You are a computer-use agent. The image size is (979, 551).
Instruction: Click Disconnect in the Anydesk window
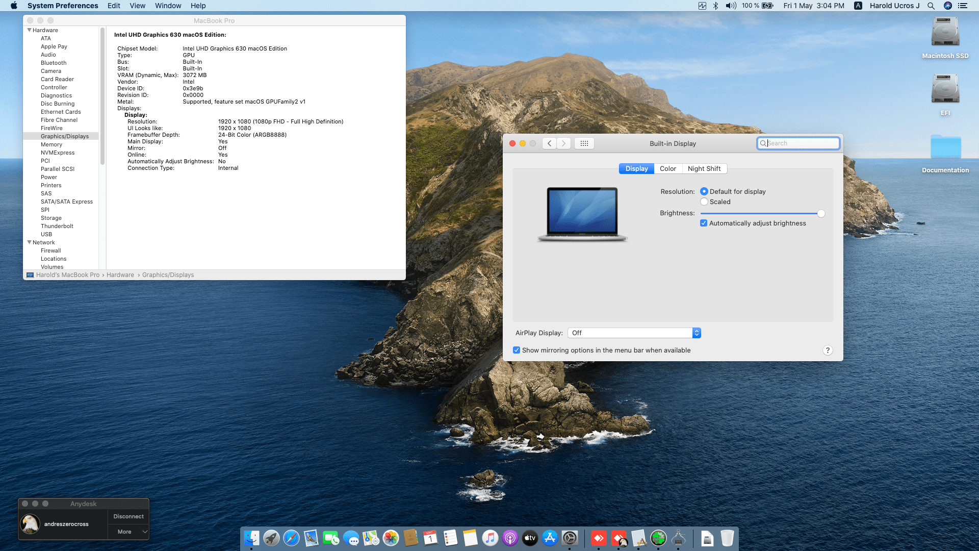click(x=128, y=516)
